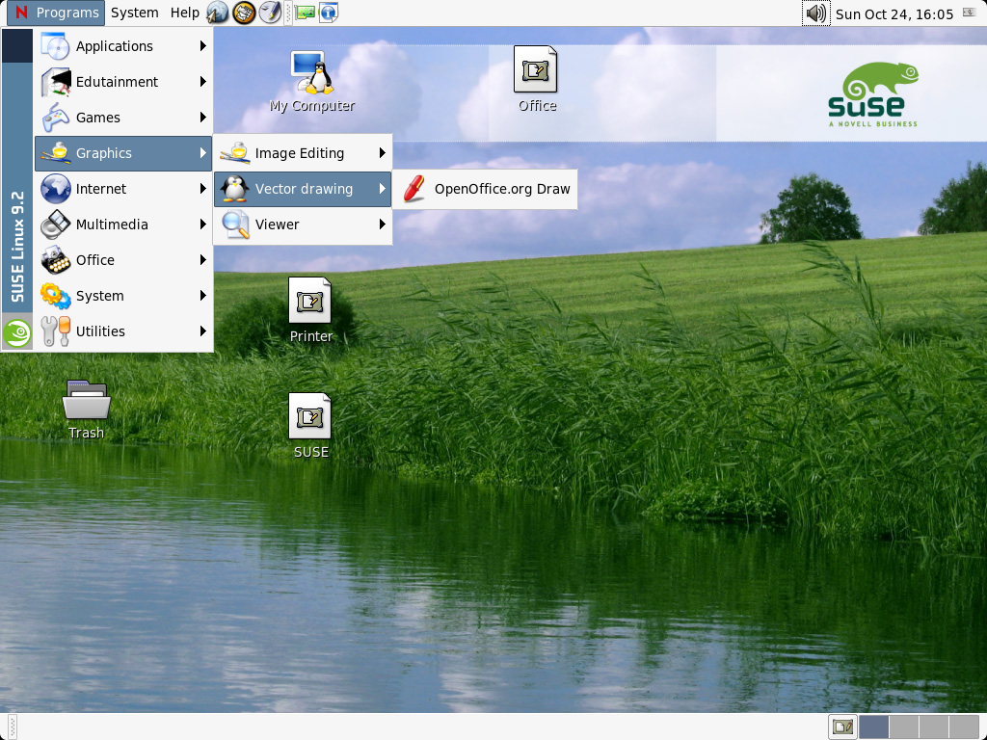The height and width of the screenshot is (740, 987).
Task: Expand arrow next to Viewer
Action: tap(382, 224)
